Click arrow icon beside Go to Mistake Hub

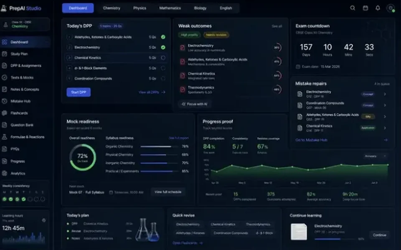coord(386,140)
